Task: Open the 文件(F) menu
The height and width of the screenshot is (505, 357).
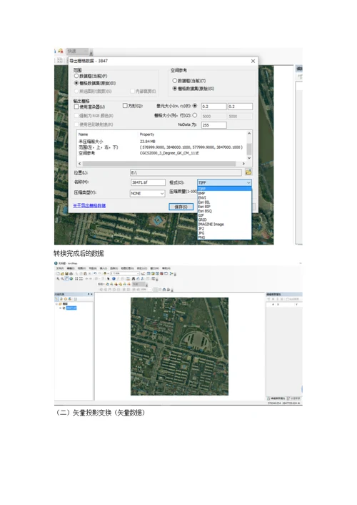Action: [x=60, y=268]
